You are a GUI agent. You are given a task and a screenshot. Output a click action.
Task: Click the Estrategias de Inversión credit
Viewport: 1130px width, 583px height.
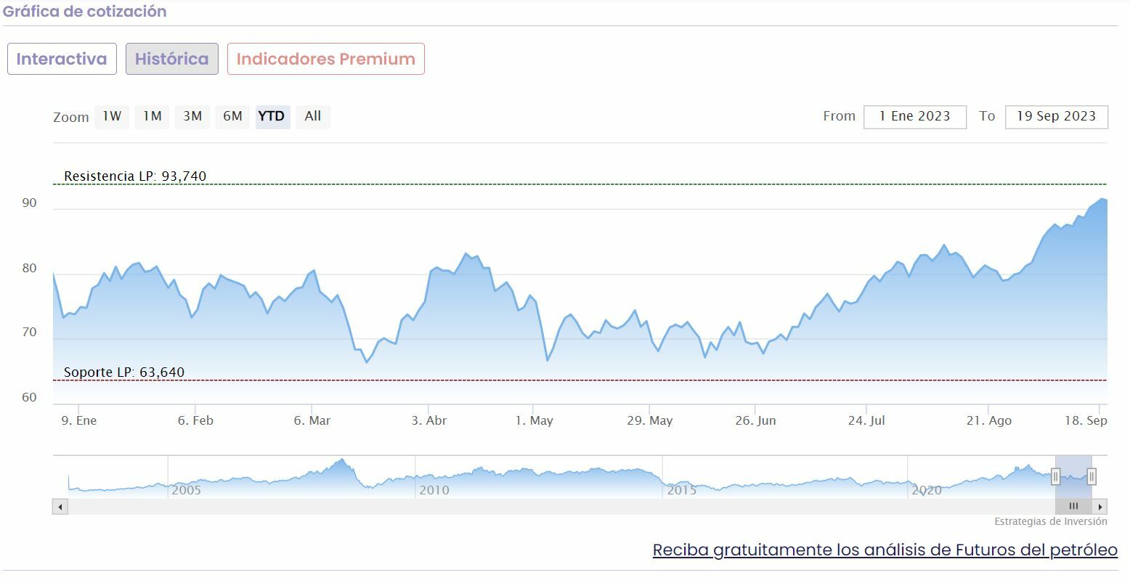point(1050,521)
